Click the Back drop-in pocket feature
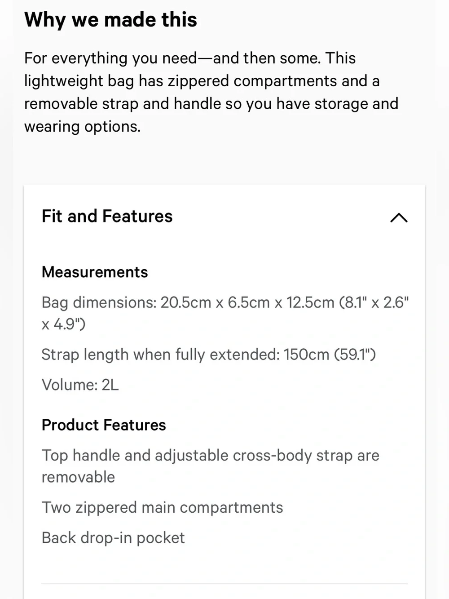 (113, 538)
